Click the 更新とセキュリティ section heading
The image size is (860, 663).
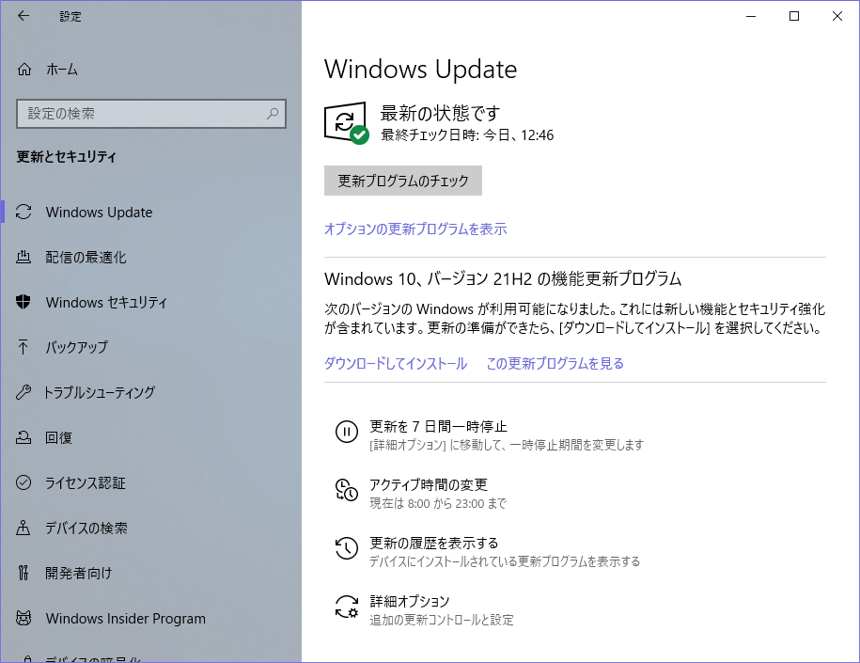click(x=67, y=157)
